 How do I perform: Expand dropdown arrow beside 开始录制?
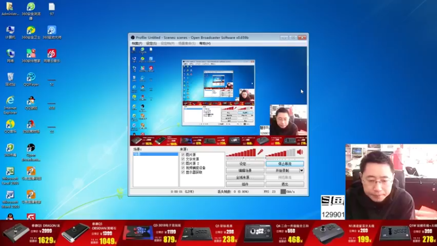pos(302,171)
